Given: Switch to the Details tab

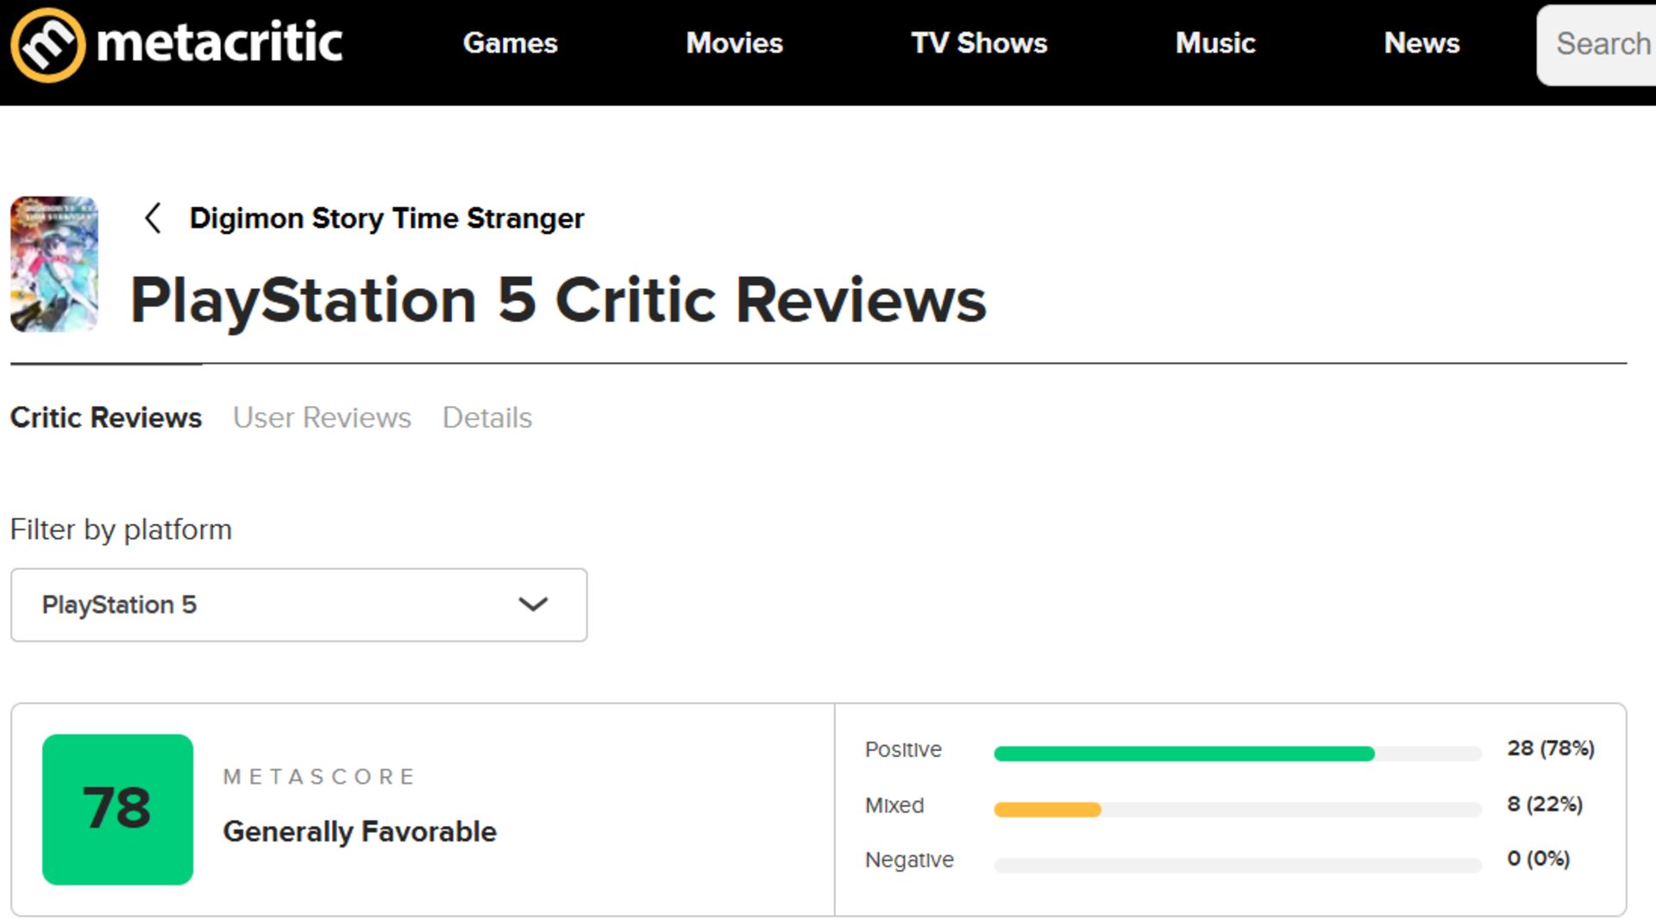Looking at the screenshot, I should click(487, 417).
